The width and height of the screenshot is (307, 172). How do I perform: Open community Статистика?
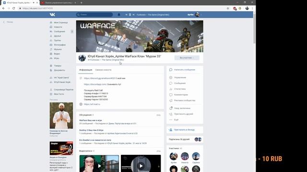[x=180, y=89]
